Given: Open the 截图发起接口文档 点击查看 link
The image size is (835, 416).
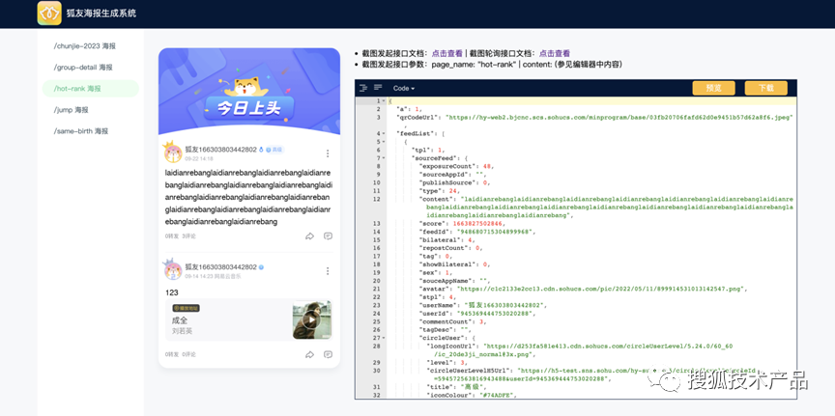Looking at the screenshot, I should 447,53.
